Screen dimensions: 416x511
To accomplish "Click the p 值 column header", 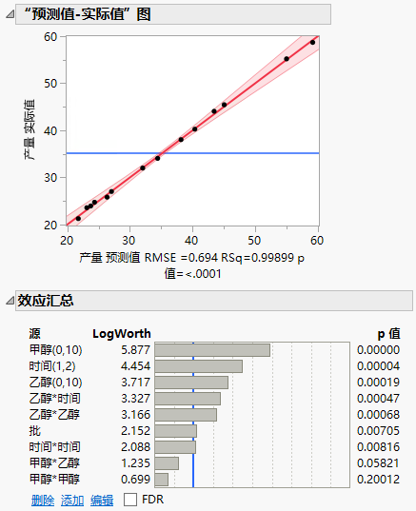I will (x=388, y=334).
